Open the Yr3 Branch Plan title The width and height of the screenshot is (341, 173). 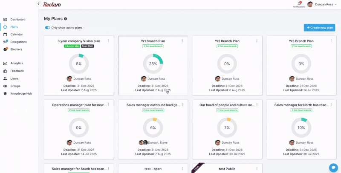coord(301,41)
